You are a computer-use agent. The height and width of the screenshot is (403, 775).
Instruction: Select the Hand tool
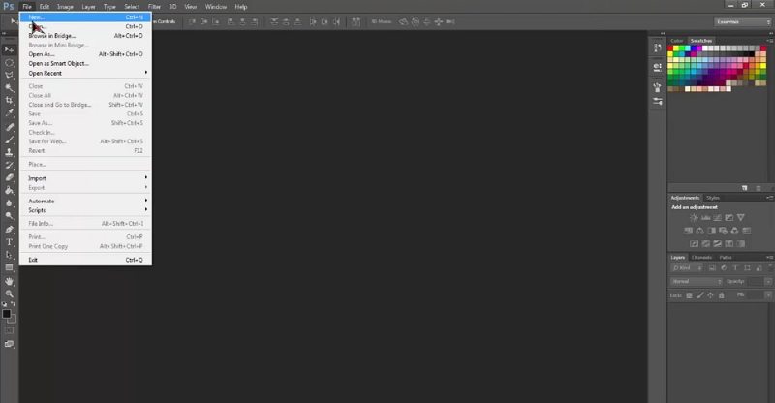point(9,281)
